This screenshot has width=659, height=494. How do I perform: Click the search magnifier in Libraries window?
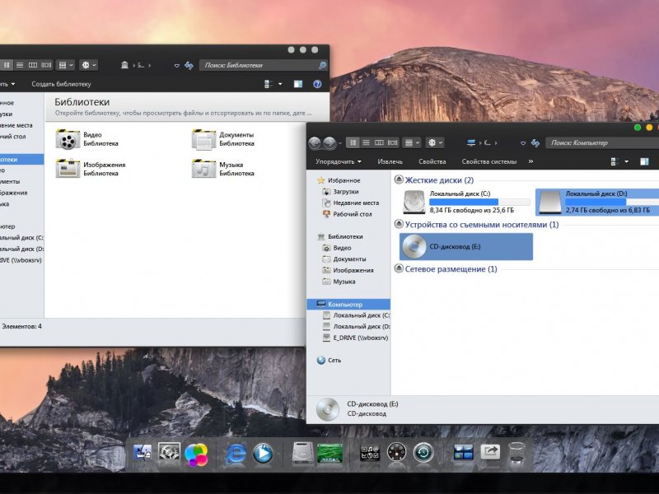pos(322,65)
